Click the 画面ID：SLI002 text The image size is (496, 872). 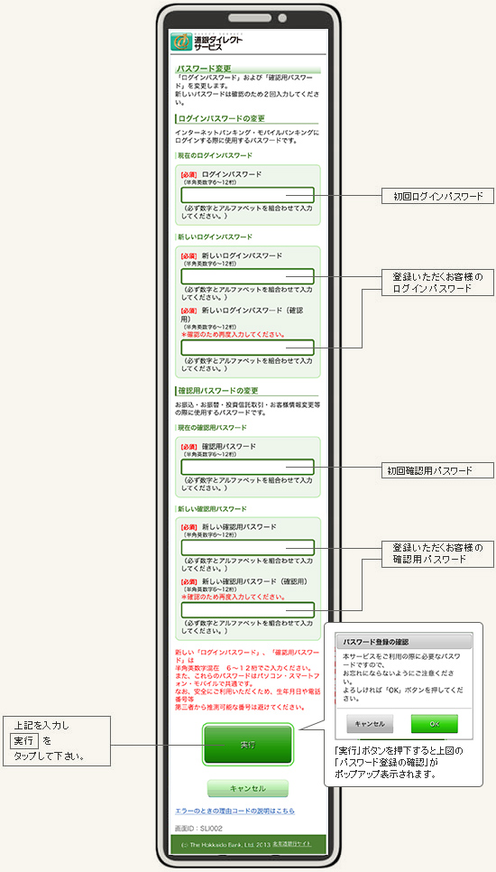tap(198, 828)
